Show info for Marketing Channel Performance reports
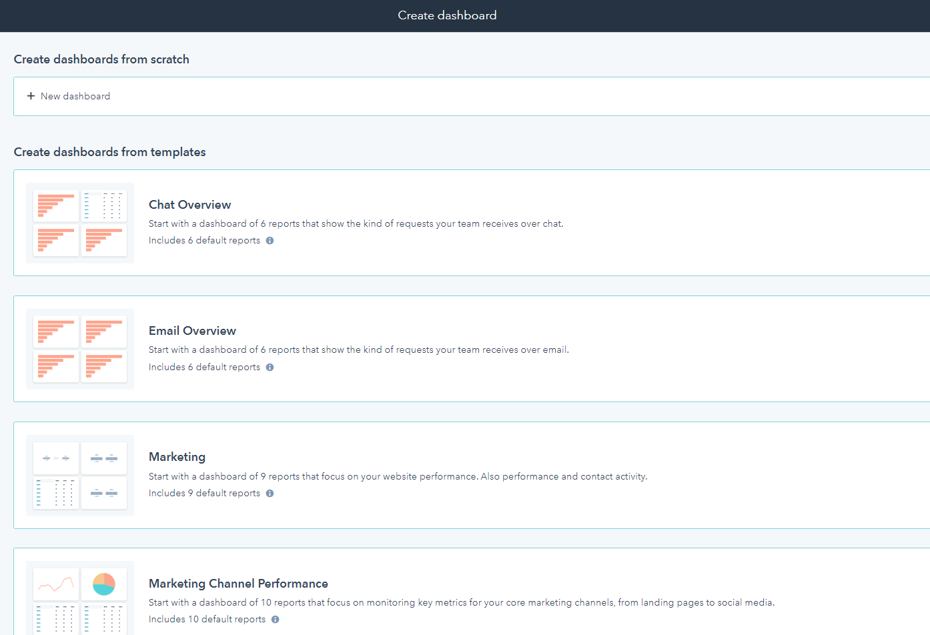 276,620
